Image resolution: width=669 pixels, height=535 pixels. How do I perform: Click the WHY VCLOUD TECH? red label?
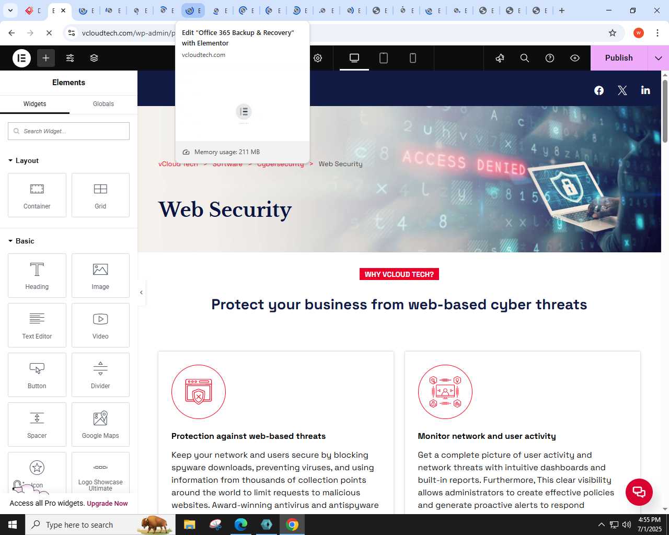pos(399,274)
